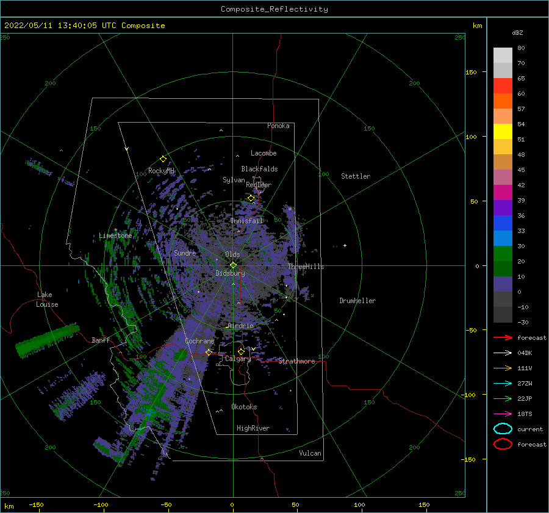Click the ThreeHills label
549x513 pixels.
click(306, 267)
